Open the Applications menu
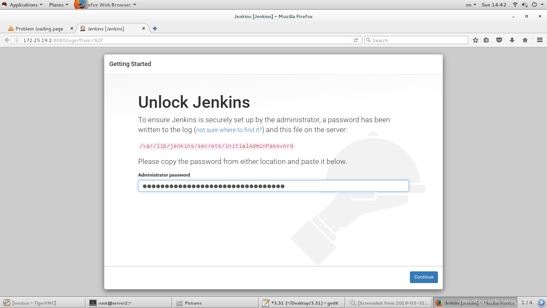This screenshot has width=547, height=308. coord(26,5)
